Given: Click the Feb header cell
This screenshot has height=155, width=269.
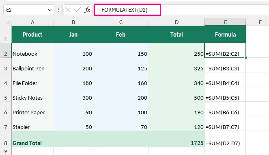Looking at the screenshot, I should (x=121, y=34).
